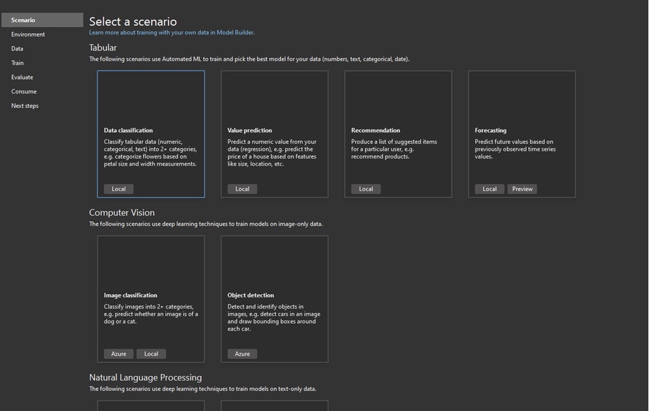This screenshot has width=649, height=411.
Task: Click the Local badge under Value prediction
Action: [241, 189]
